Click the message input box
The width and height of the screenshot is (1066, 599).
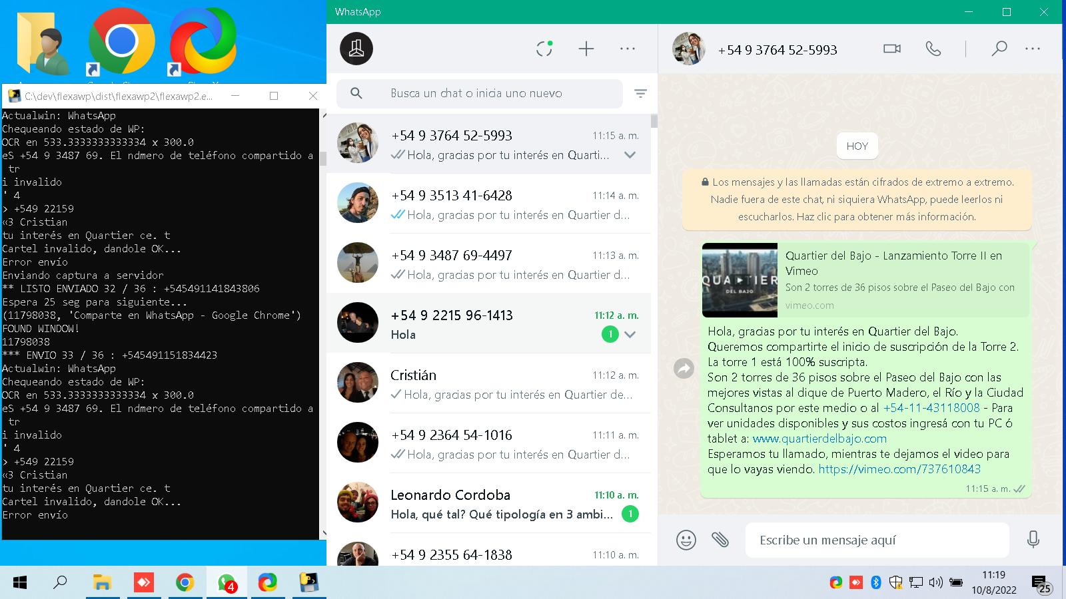pos(877,540)
